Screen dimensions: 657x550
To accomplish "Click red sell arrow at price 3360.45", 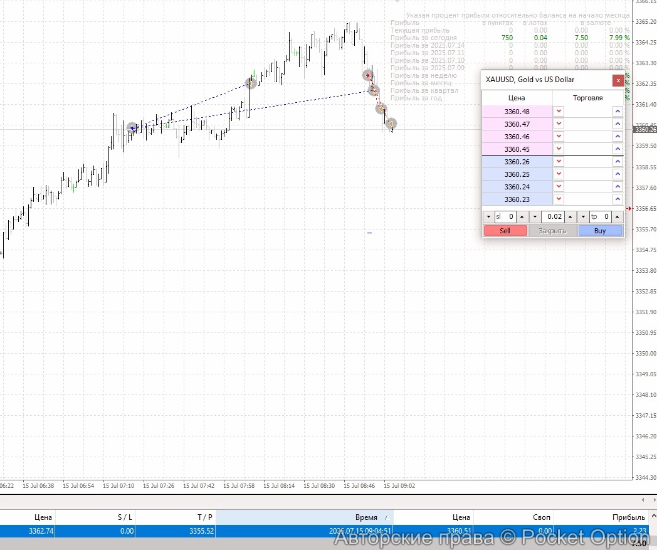I will point(559,149).
